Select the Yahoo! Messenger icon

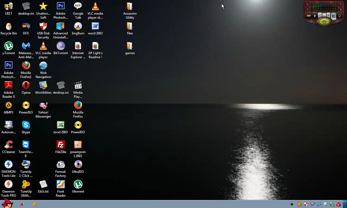coord(43,110)
